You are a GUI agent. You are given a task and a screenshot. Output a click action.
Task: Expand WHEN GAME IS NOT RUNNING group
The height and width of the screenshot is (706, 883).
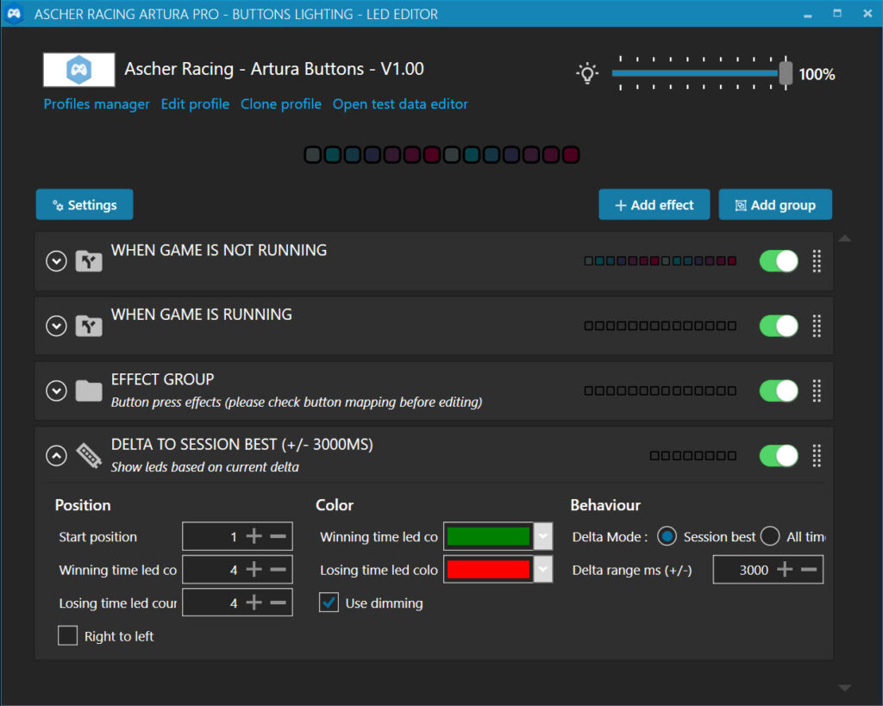[x=56, y=261]
